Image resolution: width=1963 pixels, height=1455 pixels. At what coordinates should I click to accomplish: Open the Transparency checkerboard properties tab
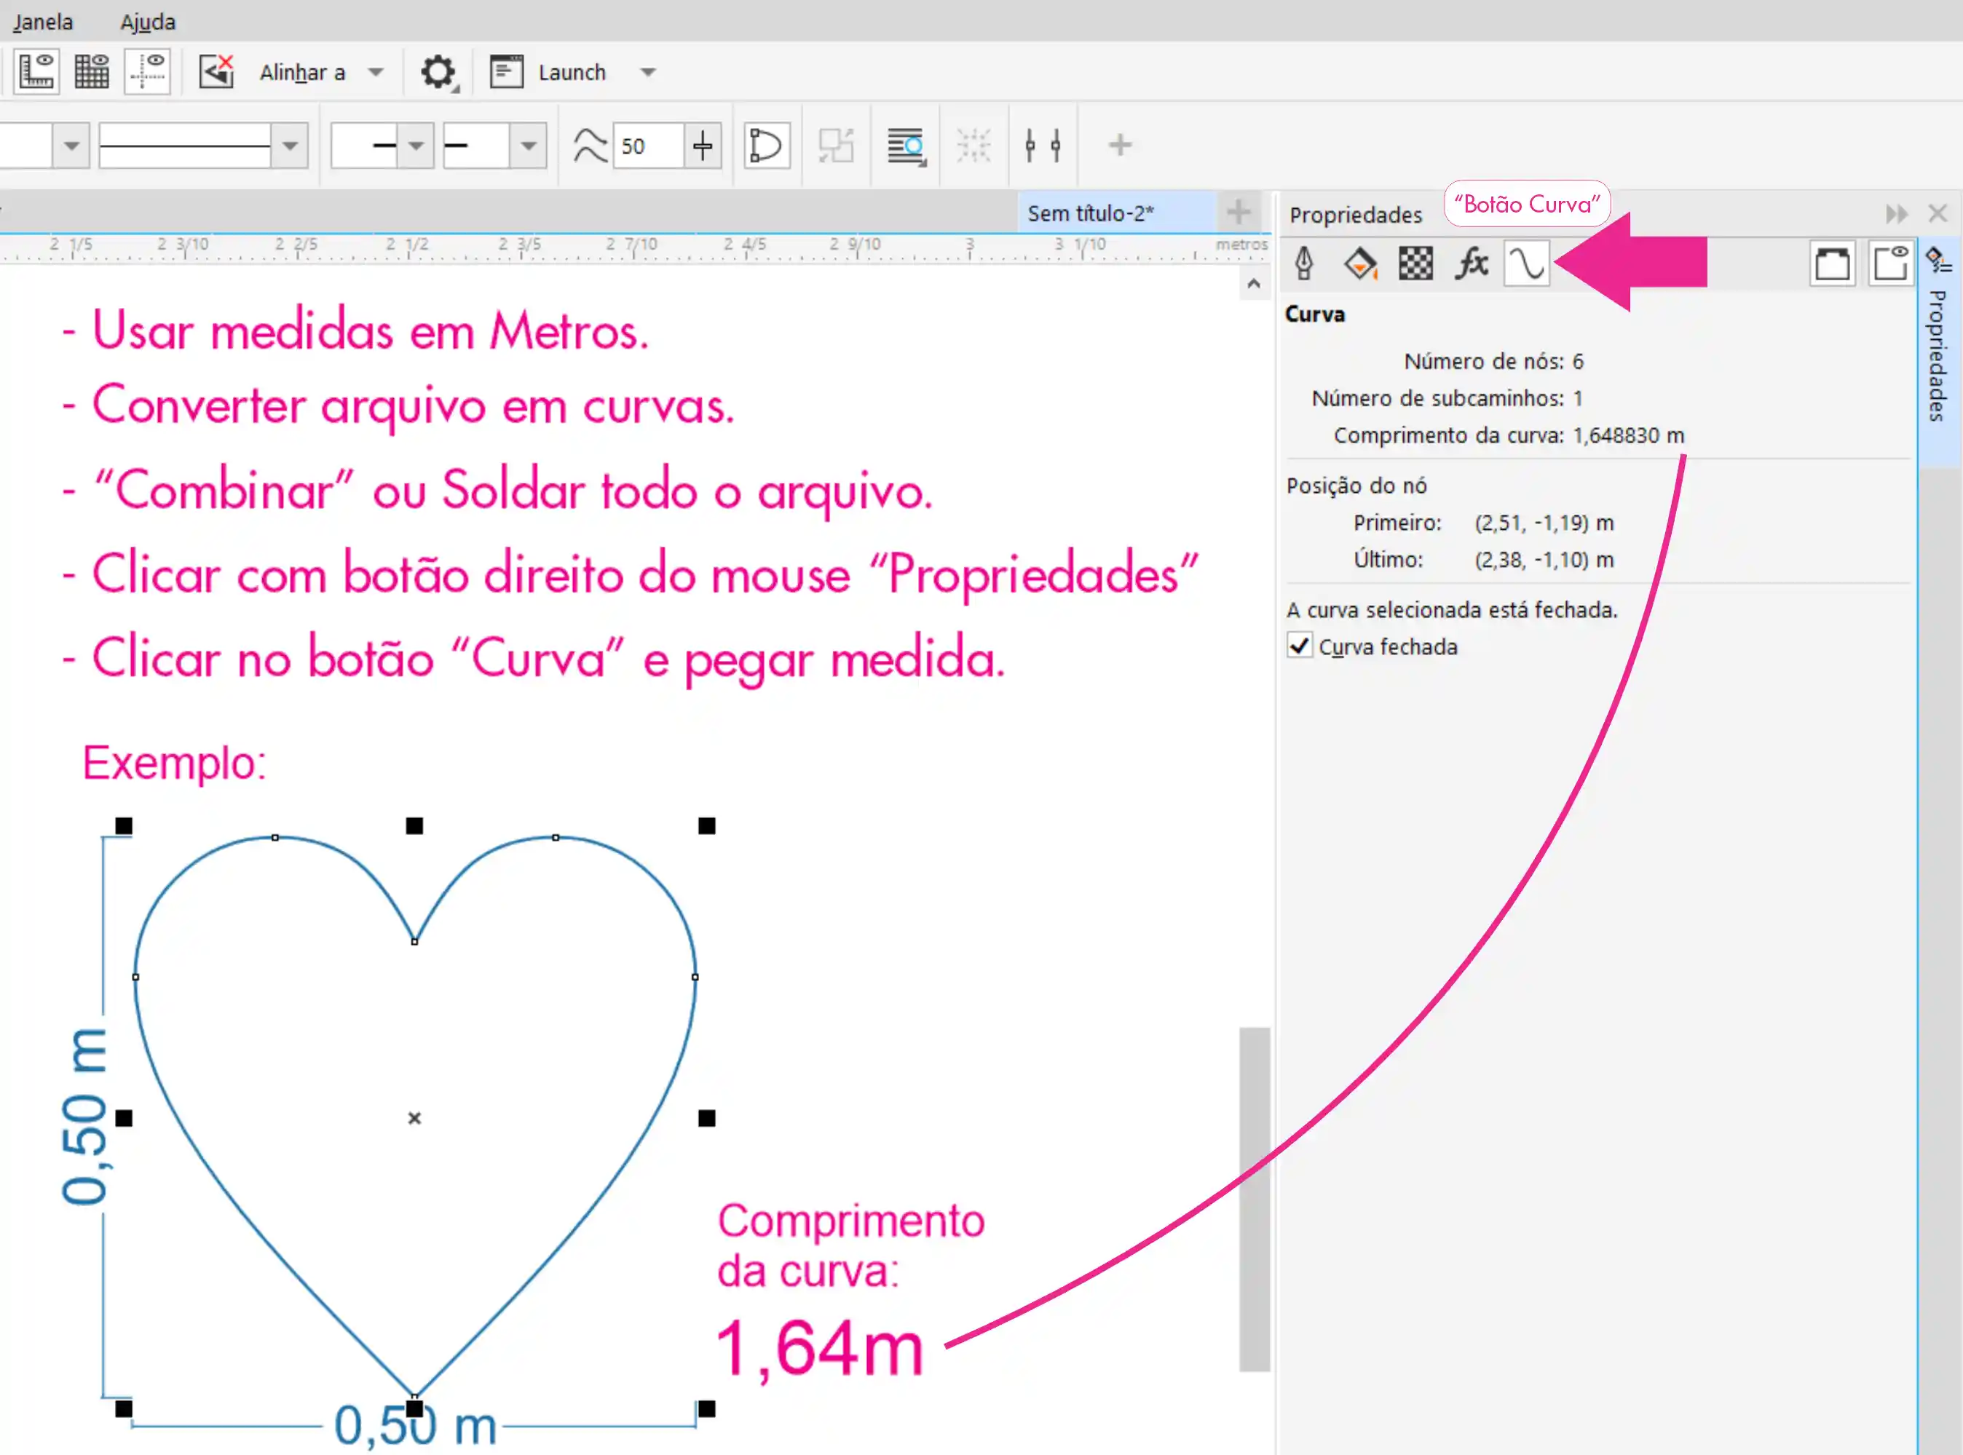coord(1415,263)
